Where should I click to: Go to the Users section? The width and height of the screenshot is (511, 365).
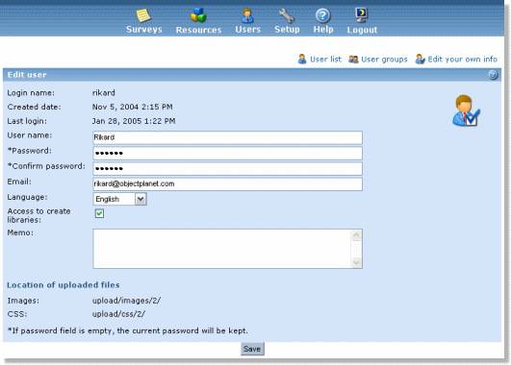[247, 30]
